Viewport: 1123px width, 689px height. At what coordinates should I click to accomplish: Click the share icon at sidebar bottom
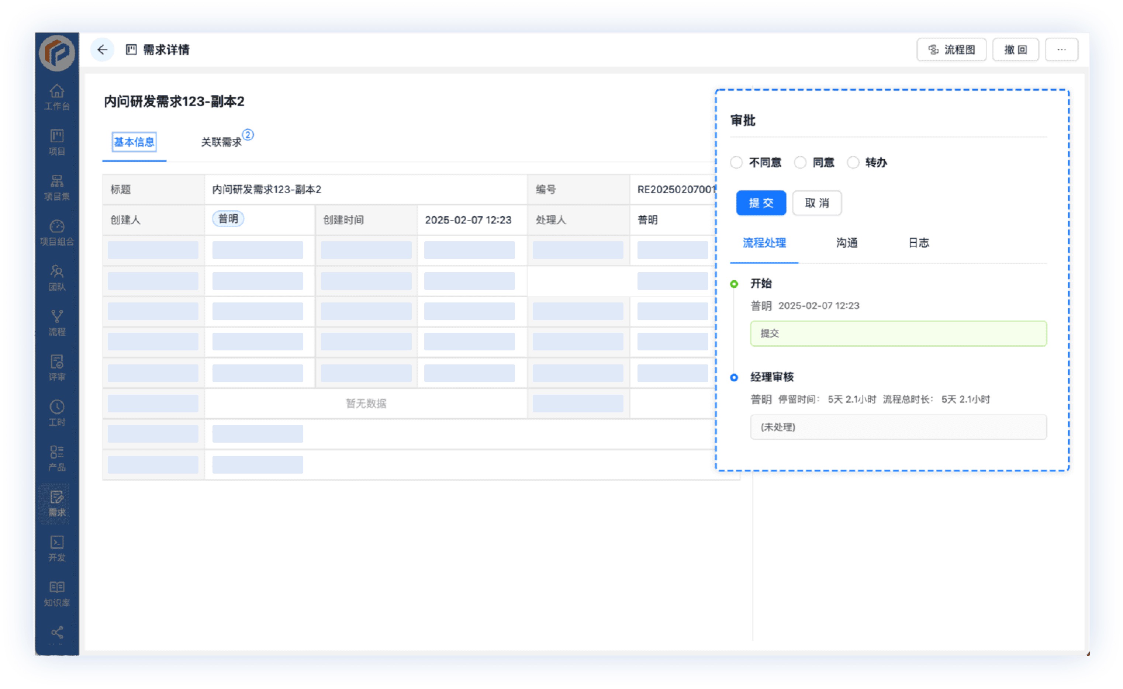57,633
